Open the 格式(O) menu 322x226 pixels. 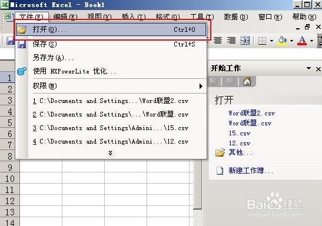click(168, 16)
